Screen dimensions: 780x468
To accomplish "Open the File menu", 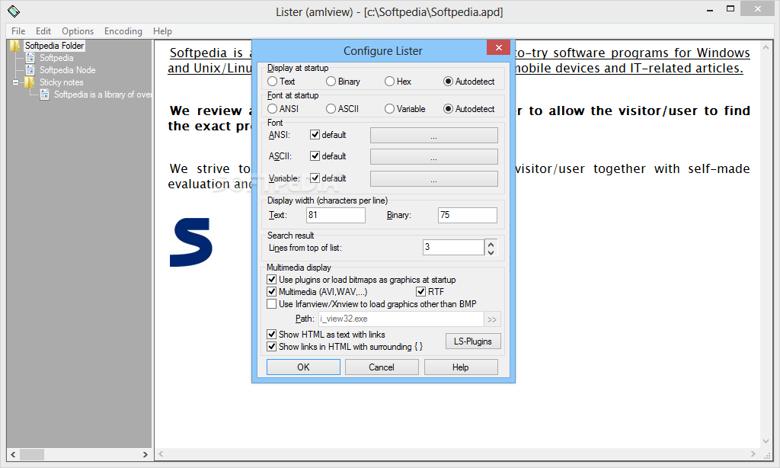I will tap(18, 30).
